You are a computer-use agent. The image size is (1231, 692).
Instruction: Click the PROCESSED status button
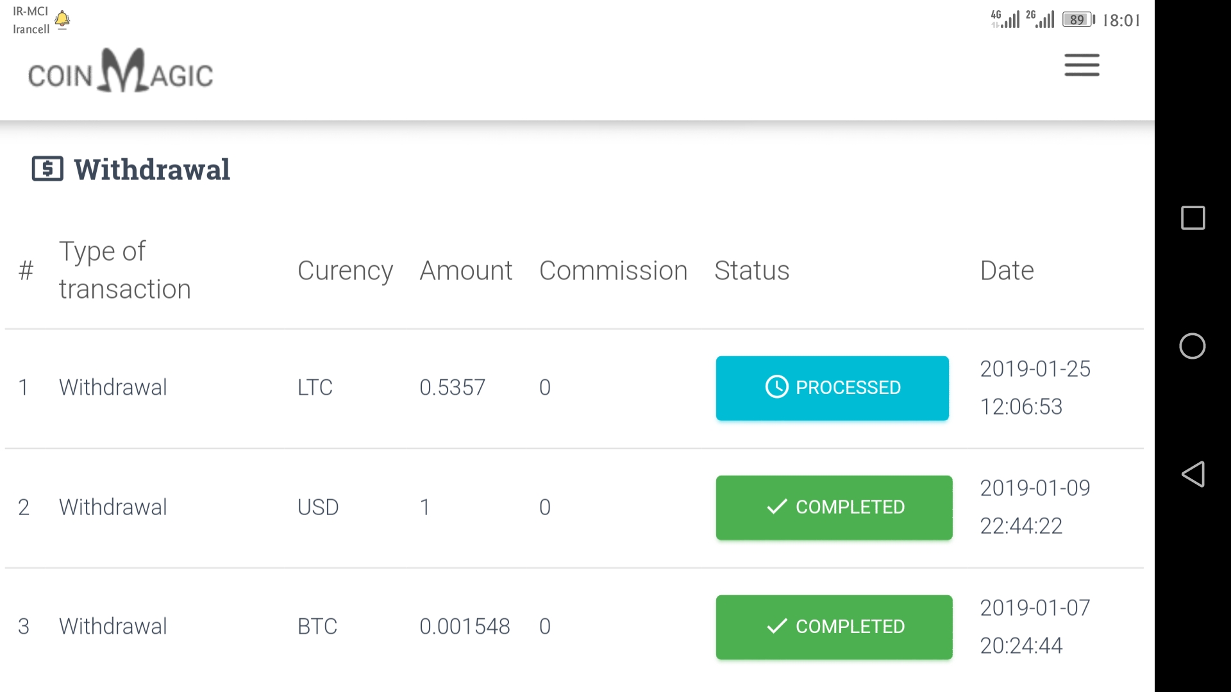832,388
